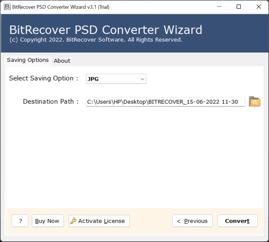This screenshot has height=242, width=269.
Task: Click inside the Destination Path text field
Action: [x=165, y=102]
